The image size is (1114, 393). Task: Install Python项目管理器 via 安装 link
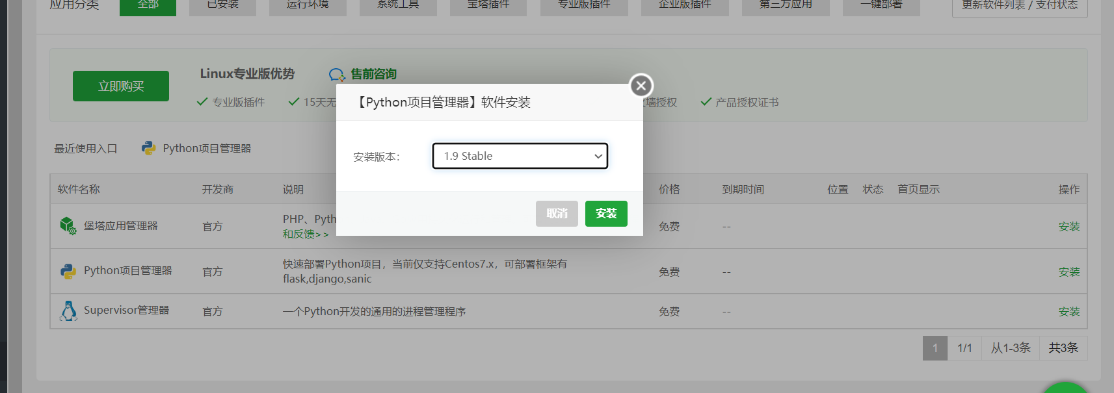pyautogui.click(x=1069, y=272)
